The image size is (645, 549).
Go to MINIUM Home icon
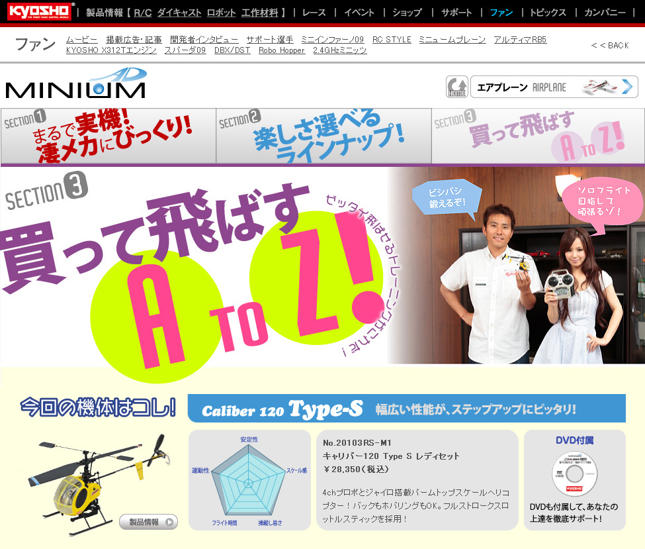(457, 87)
